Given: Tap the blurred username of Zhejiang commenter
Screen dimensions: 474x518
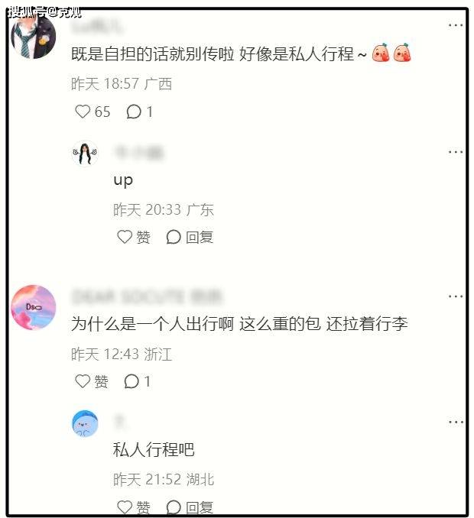Looking at the screenshot, I should (x=148, y=296).
